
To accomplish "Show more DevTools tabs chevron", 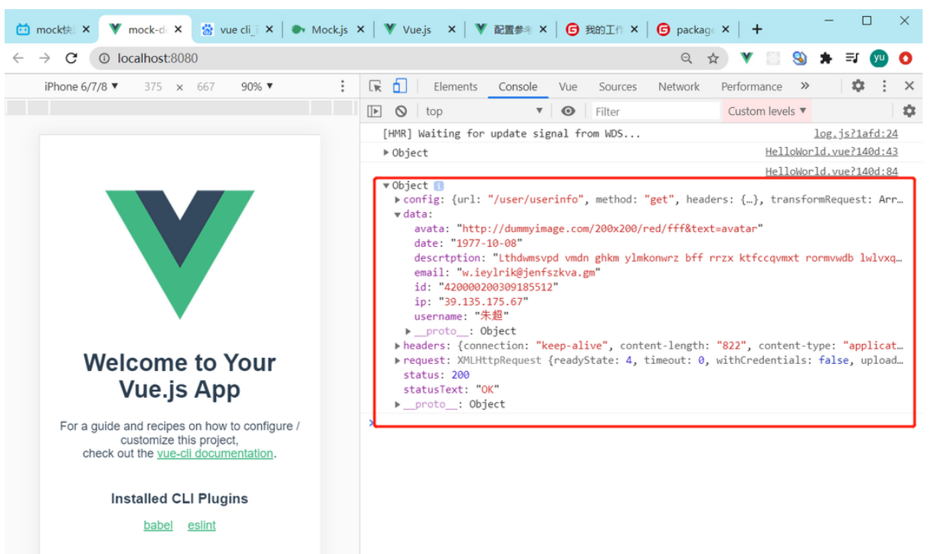I will click(805, 86).
